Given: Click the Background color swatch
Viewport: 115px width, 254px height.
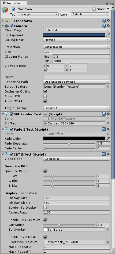Looking at the screenshot, I should tap(74, 35).
